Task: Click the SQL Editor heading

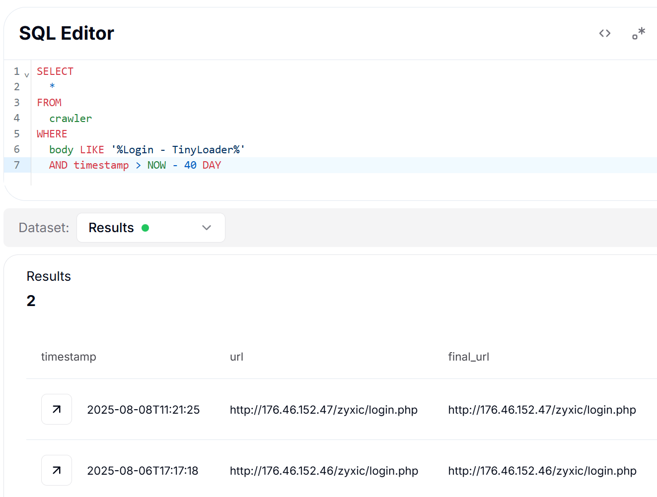Action: [x=67, y=33]
